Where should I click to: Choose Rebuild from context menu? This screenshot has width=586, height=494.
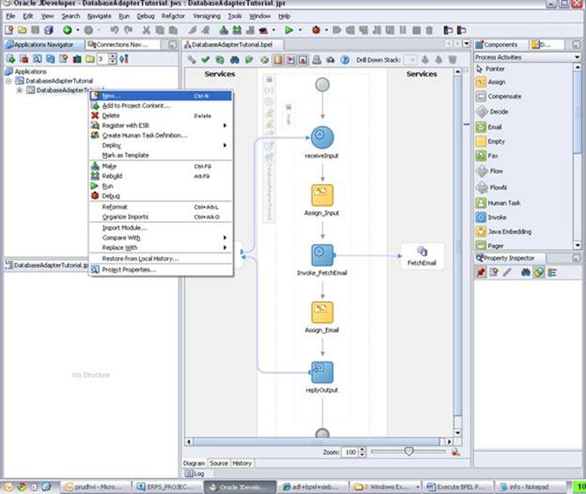161,176
